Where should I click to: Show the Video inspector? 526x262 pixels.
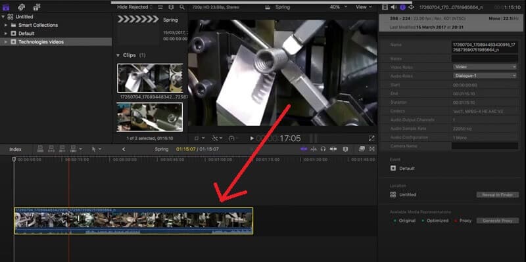pyautogui.click(x=385, y=7)
